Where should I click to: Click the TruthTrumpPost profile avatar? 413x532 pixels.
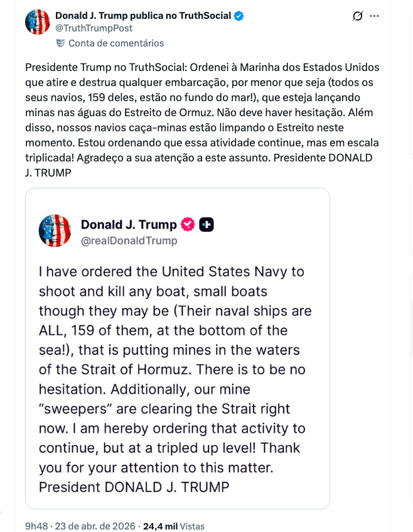pyautogui.click(x=38, y=22)
